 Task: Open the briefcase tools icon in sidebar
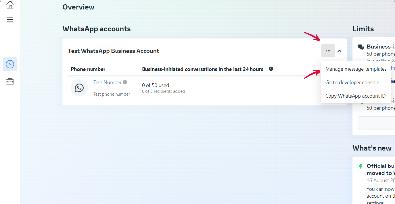point(10,81)
